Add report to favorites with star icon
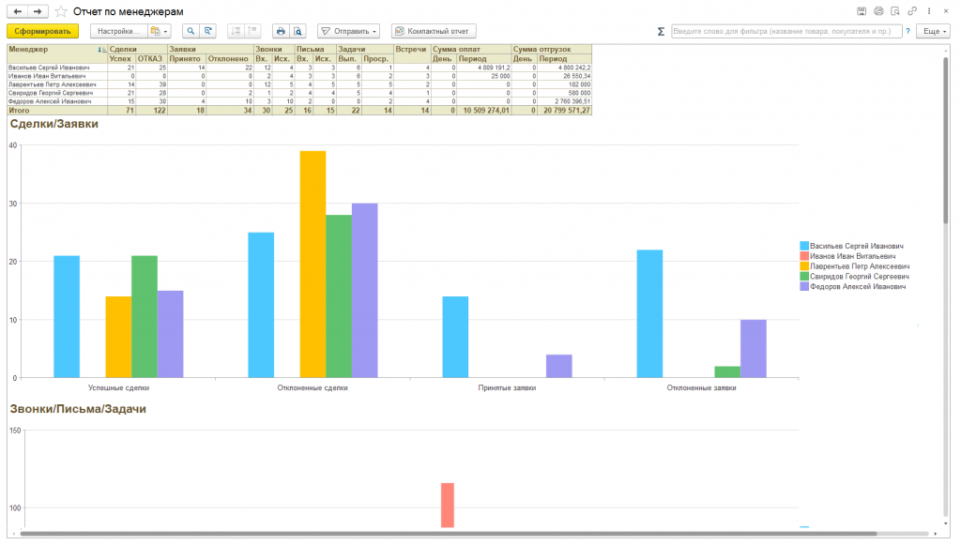 point(61,11)
